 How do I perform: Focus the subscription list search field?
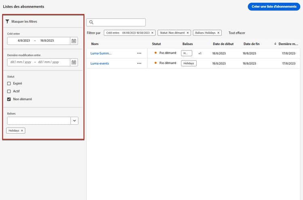[x=116, y=22]
